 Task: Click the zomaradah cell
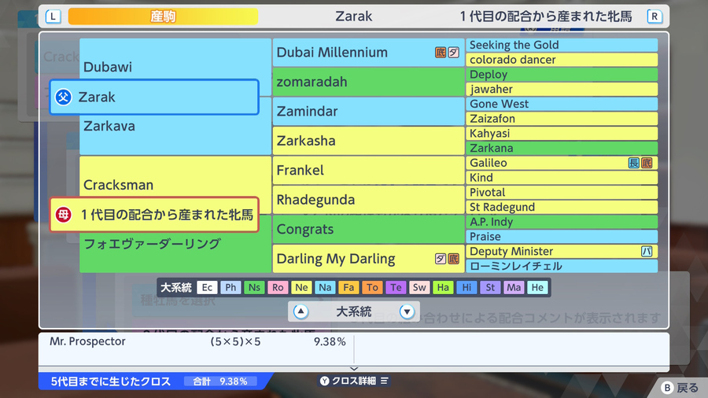pos(368,82)
